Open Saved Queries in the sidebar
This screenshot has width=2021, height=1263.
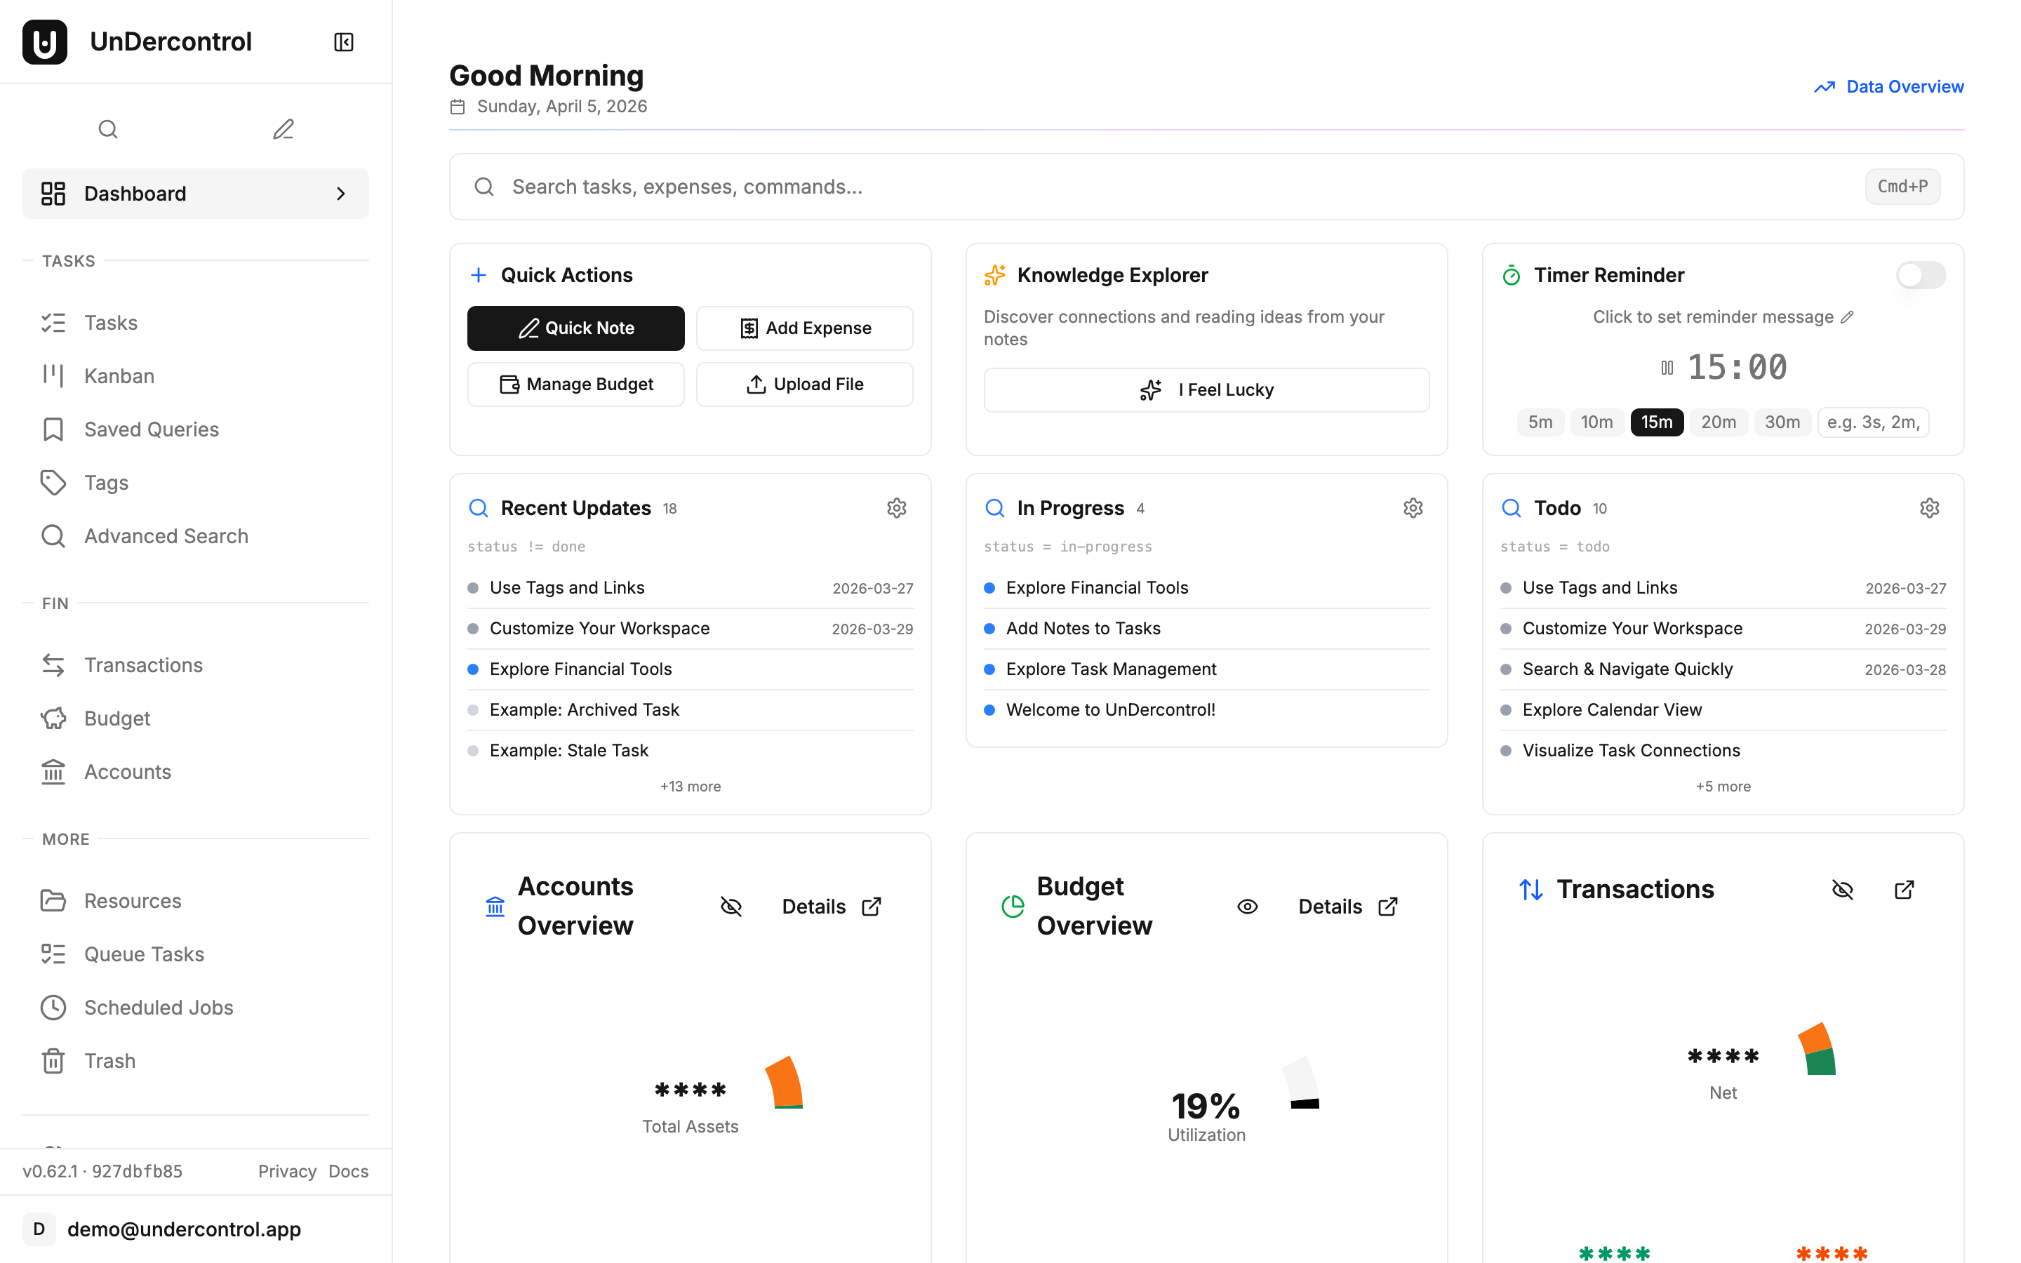pos(151,429)
